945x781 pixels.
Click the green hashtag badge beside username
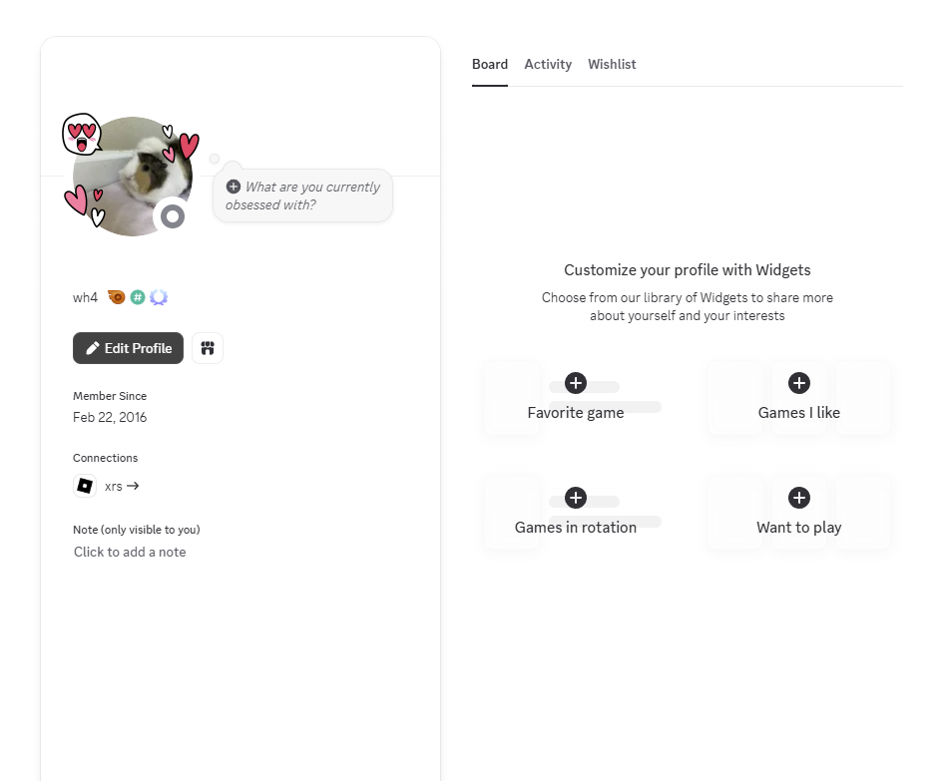coord(138,297)
